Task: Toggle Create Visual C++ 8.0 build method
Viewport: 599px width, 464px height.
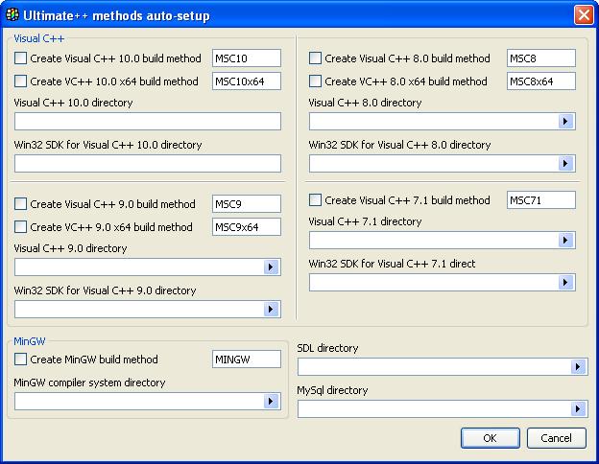Action: [316, 58]
